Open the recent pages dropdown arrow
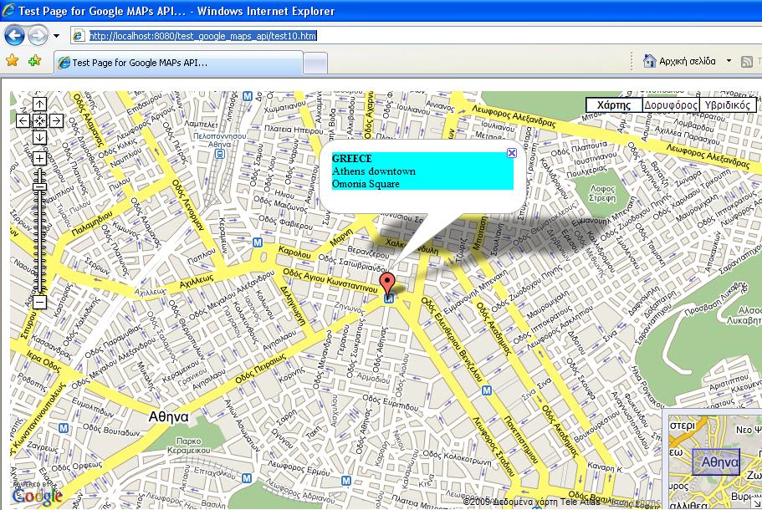The height and width of the screenshot is (510, 762). tap(56, 35)
